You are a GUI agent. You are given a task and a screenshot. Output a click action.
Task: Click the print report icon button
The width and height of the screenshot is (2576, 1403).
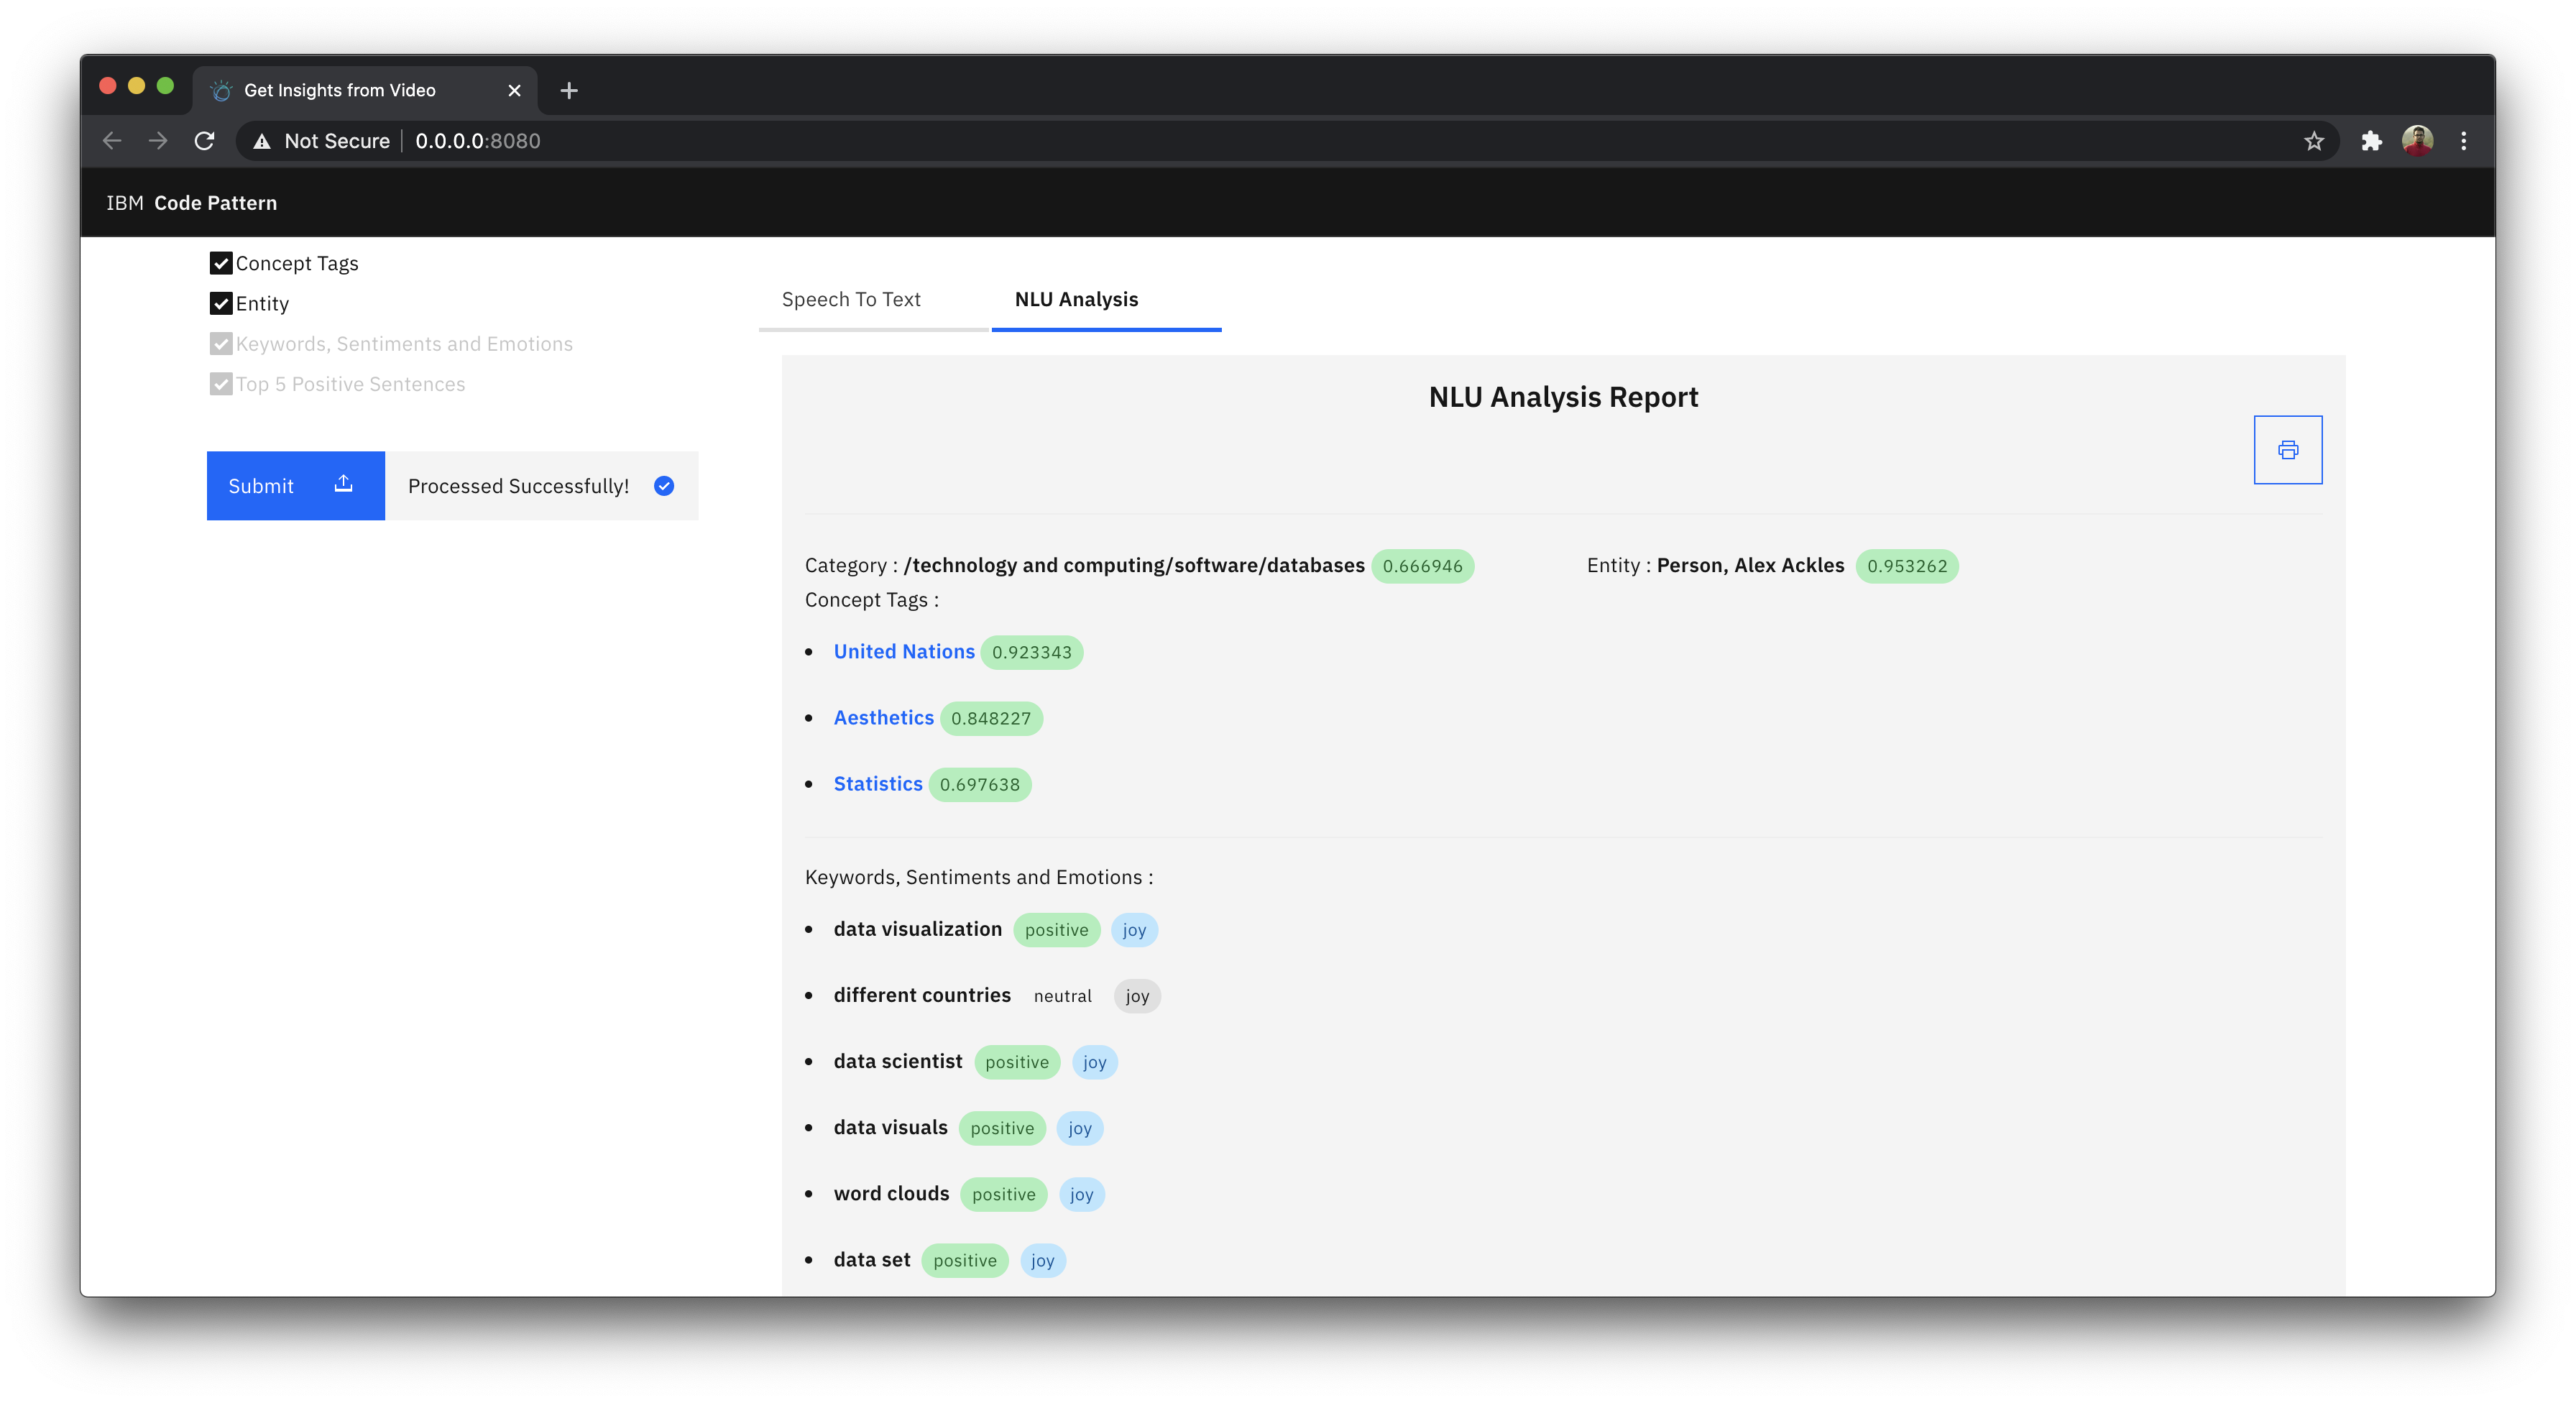click(2287, 450)
